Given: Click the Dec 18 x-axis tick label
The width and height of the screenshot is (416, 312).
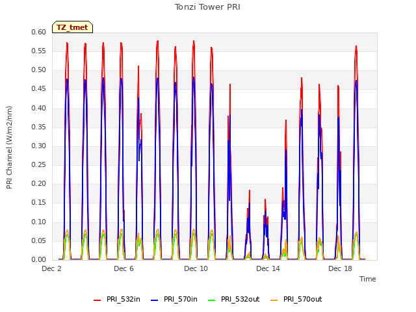Looking at the screenshot, I should [341, 268].
